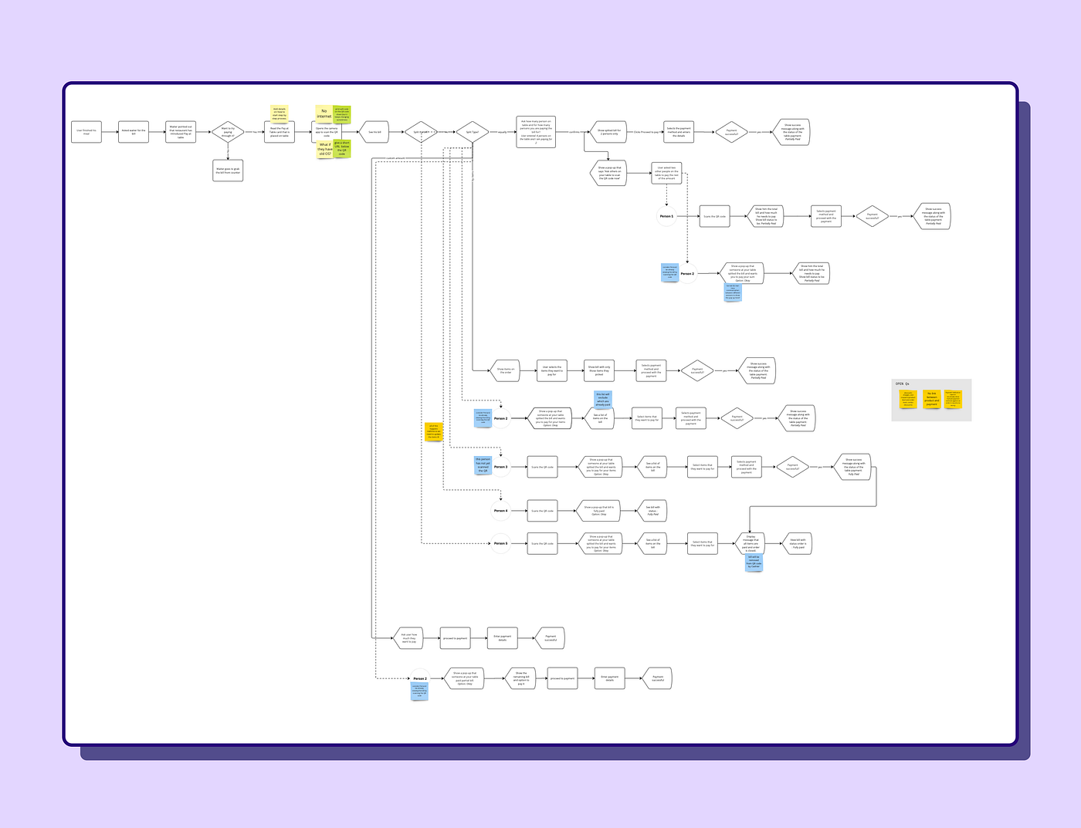Click 'proceed to payment' after 'Show the remaining bill'
1081x828 pixels.
(563, 678)
